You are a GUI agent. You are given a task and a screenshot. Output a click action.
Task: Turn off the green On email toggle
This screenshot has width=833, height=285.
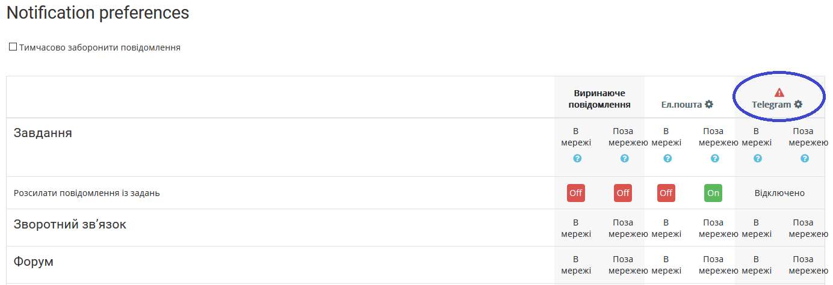(x=713, y=193)
